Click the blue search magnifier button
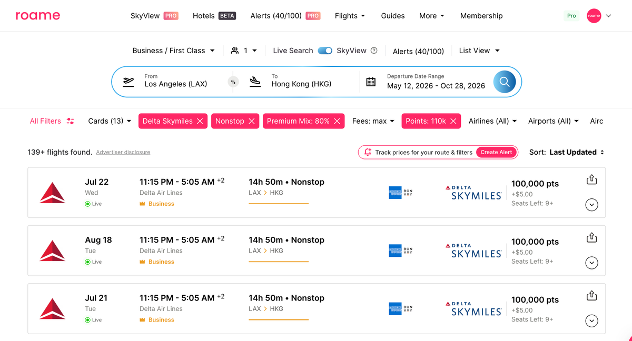632x341 pixels. pos(505,82)
